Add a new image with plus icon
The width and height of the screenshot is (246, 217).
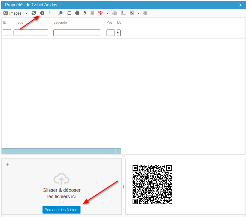click(42, 13)
